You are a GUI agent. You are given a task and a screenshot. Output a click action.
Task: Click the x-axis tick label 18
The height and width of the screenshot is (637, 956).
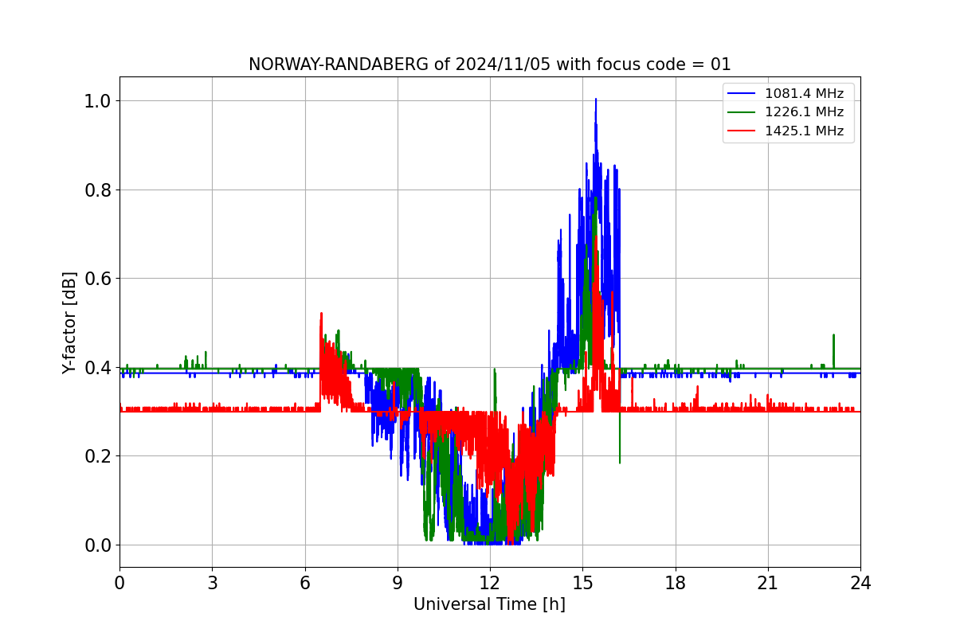point(675,583)
